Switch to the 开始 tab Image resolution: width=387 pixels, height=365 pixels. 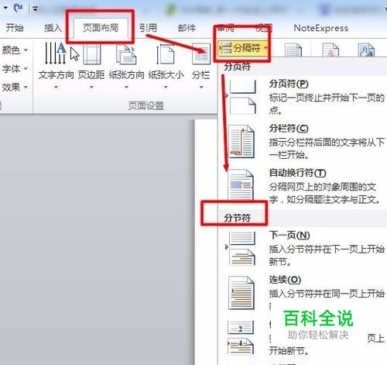pos(15,28)
